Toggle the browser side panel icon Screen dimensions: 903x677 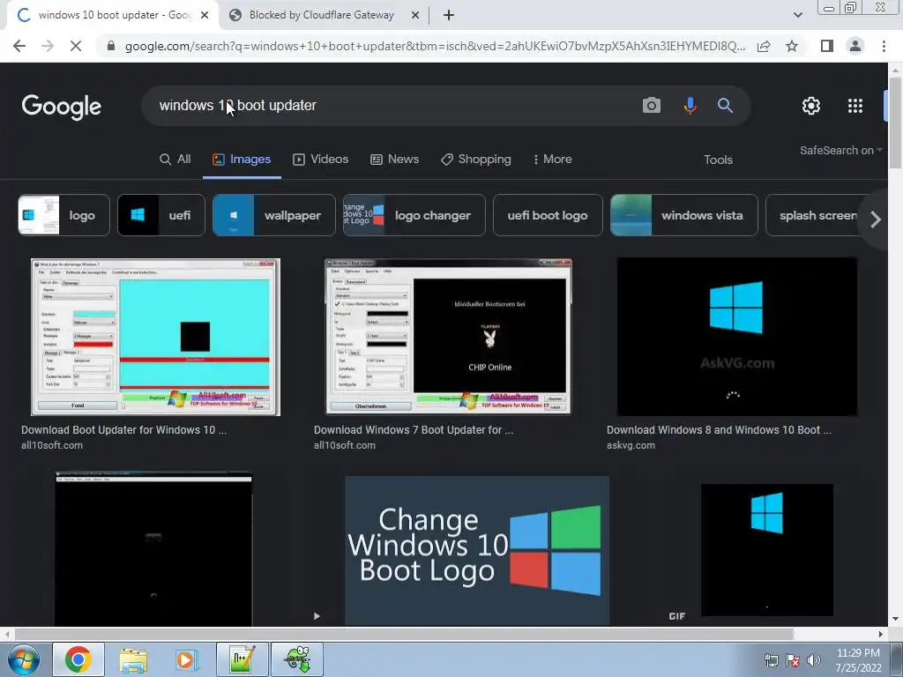pos(827,46)
